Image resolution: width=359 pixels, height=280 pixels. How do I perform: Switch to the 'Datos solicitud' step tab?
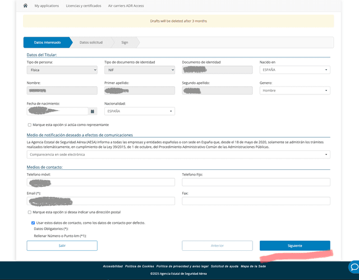[91, 42]
